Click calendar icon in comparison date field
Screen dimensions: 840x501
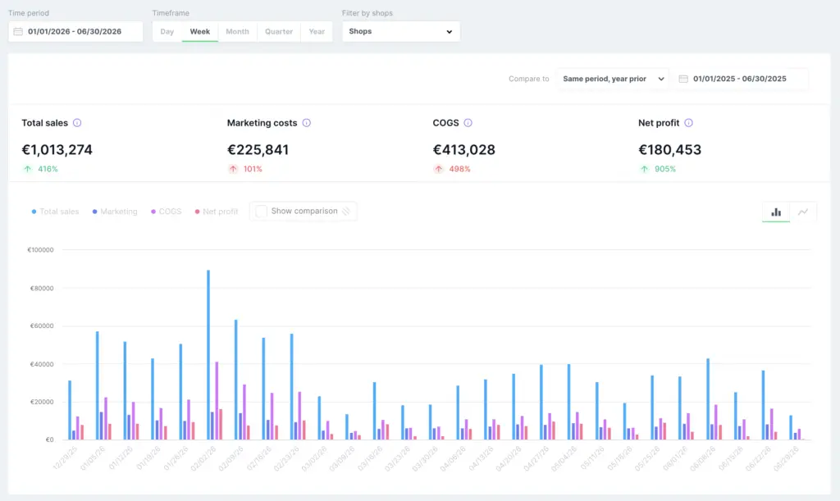(x=683, y=79)
